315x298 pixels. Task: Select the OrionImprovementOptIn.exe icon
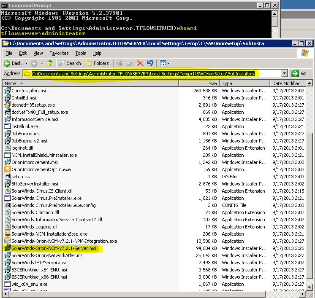(8, 169)
